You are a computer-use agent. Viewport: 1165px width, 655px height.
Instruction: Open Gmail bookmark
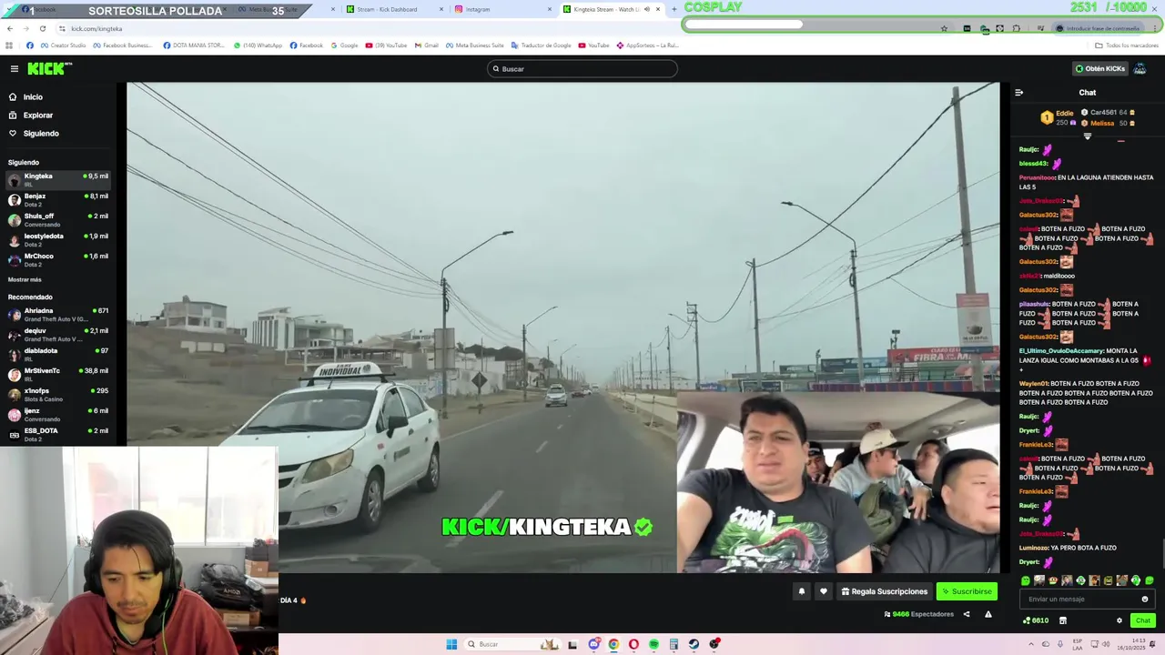point(426,45)
